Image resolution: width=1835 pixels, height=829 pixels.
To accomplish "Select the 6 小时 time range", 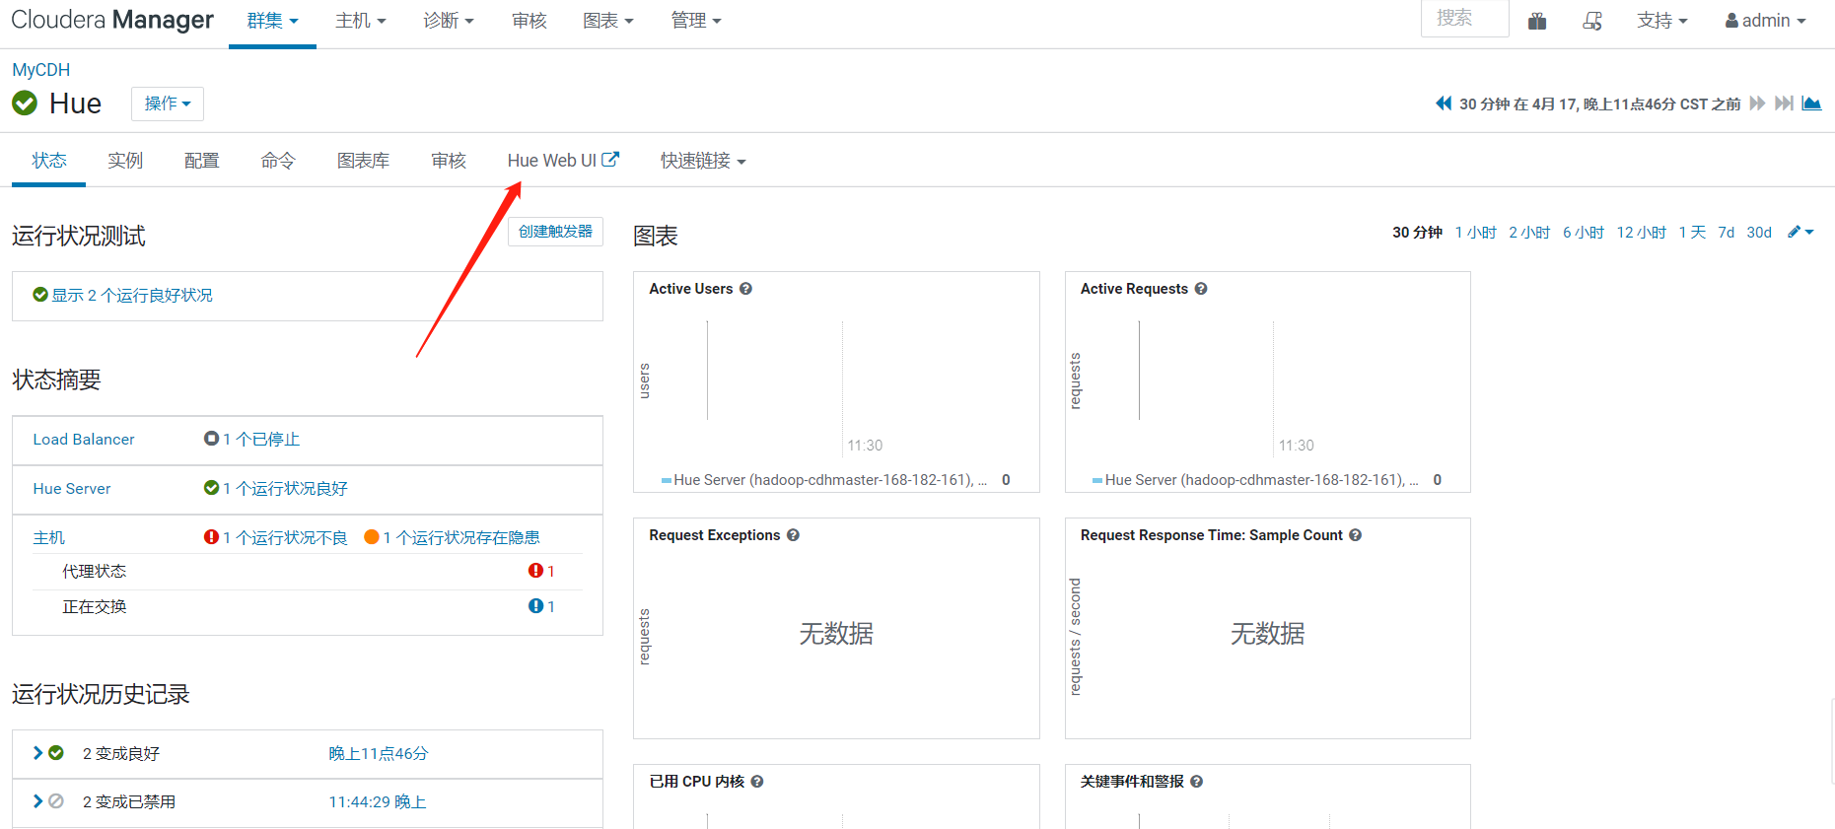I will pos(1584,232).
